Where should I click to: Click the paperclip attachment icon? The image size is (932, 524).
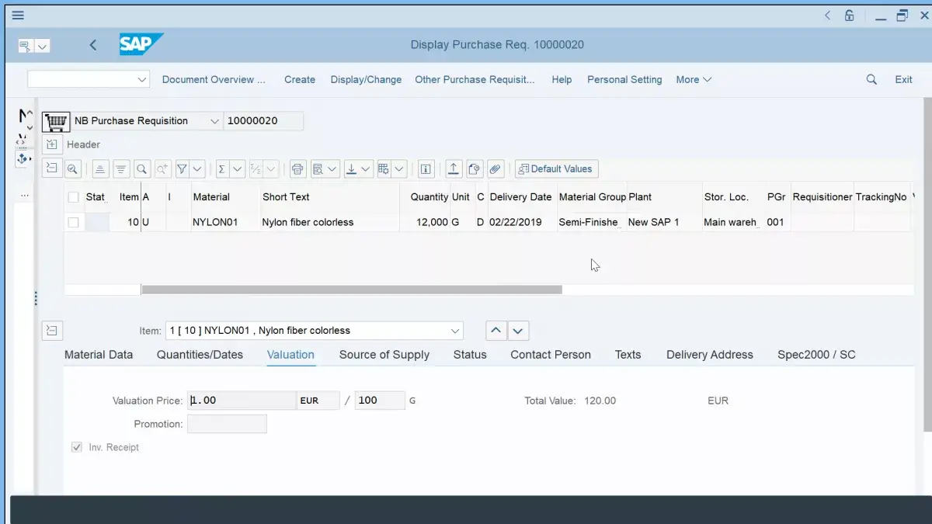pos(496,168)
